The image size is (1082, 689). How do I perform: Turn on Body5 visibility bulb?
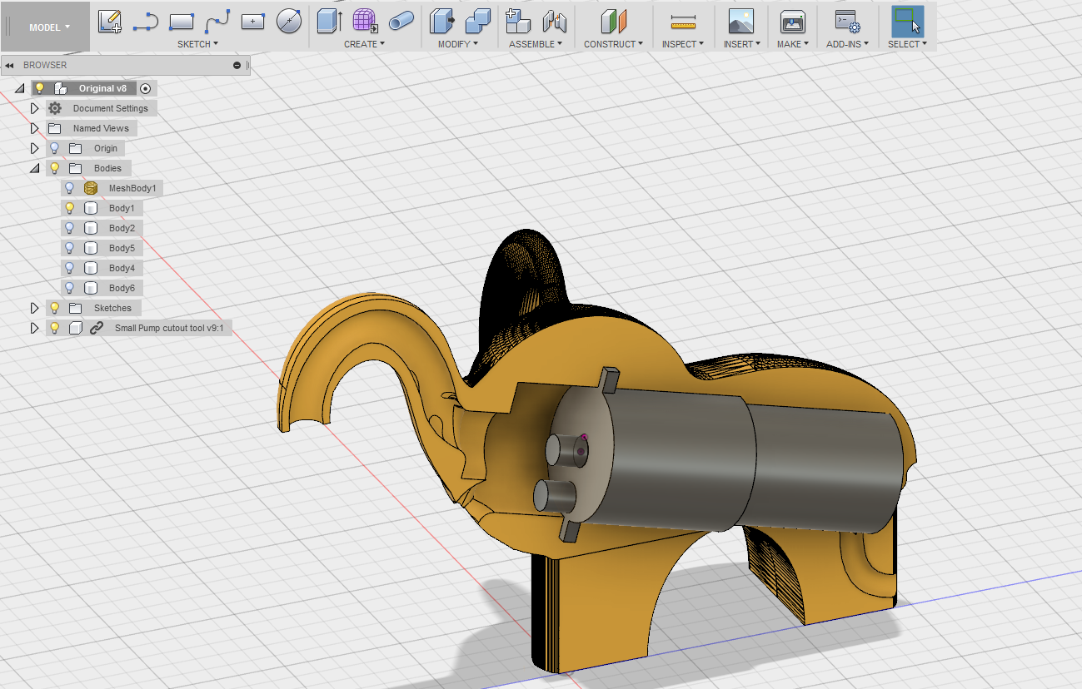(x=70, y=248)
